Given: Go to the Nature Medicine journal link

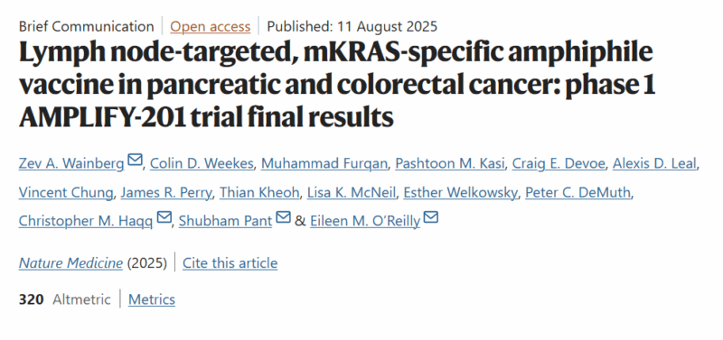Looking at the screenshot, I should click(x=71, y=263).
